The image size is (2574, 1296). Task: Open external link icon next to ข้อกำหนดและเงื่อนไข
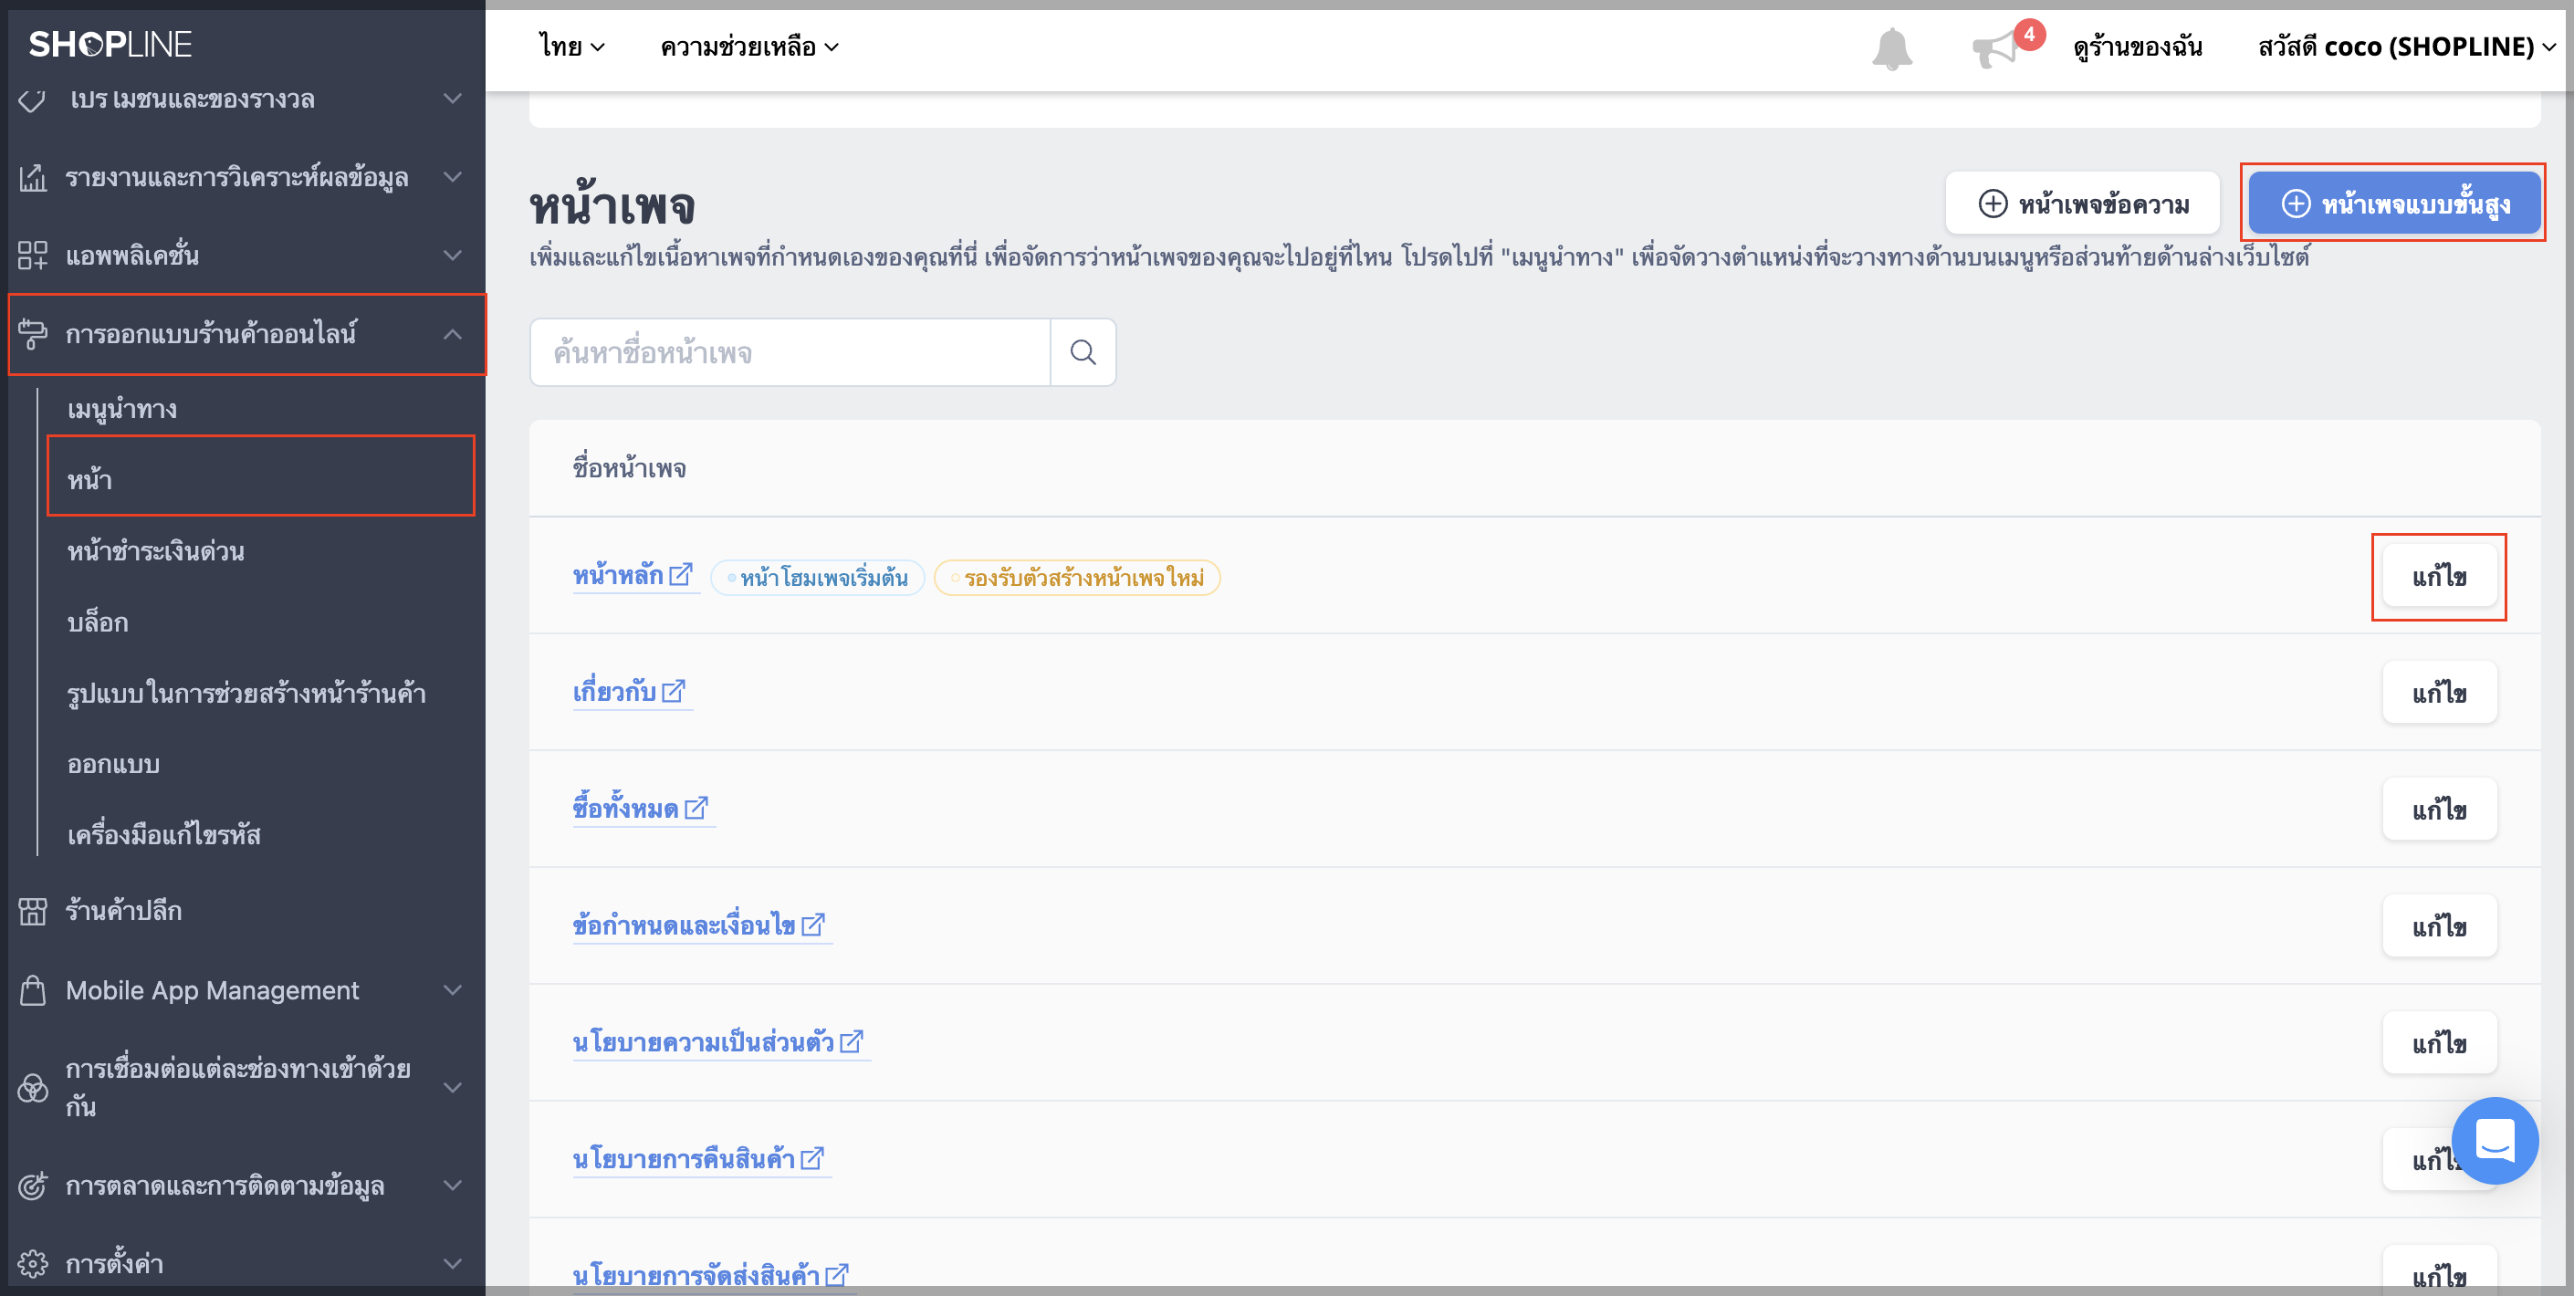[813, 925]
